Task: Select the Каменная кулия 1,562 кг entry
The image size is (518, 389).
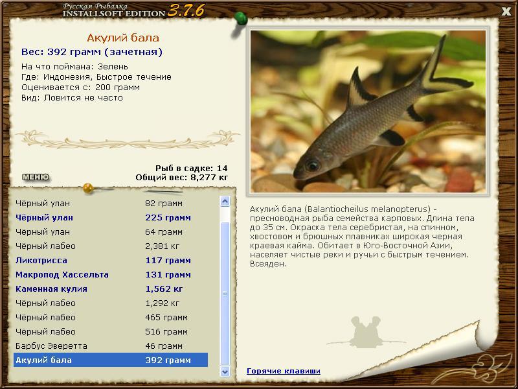Action: [x=111, y=289]
